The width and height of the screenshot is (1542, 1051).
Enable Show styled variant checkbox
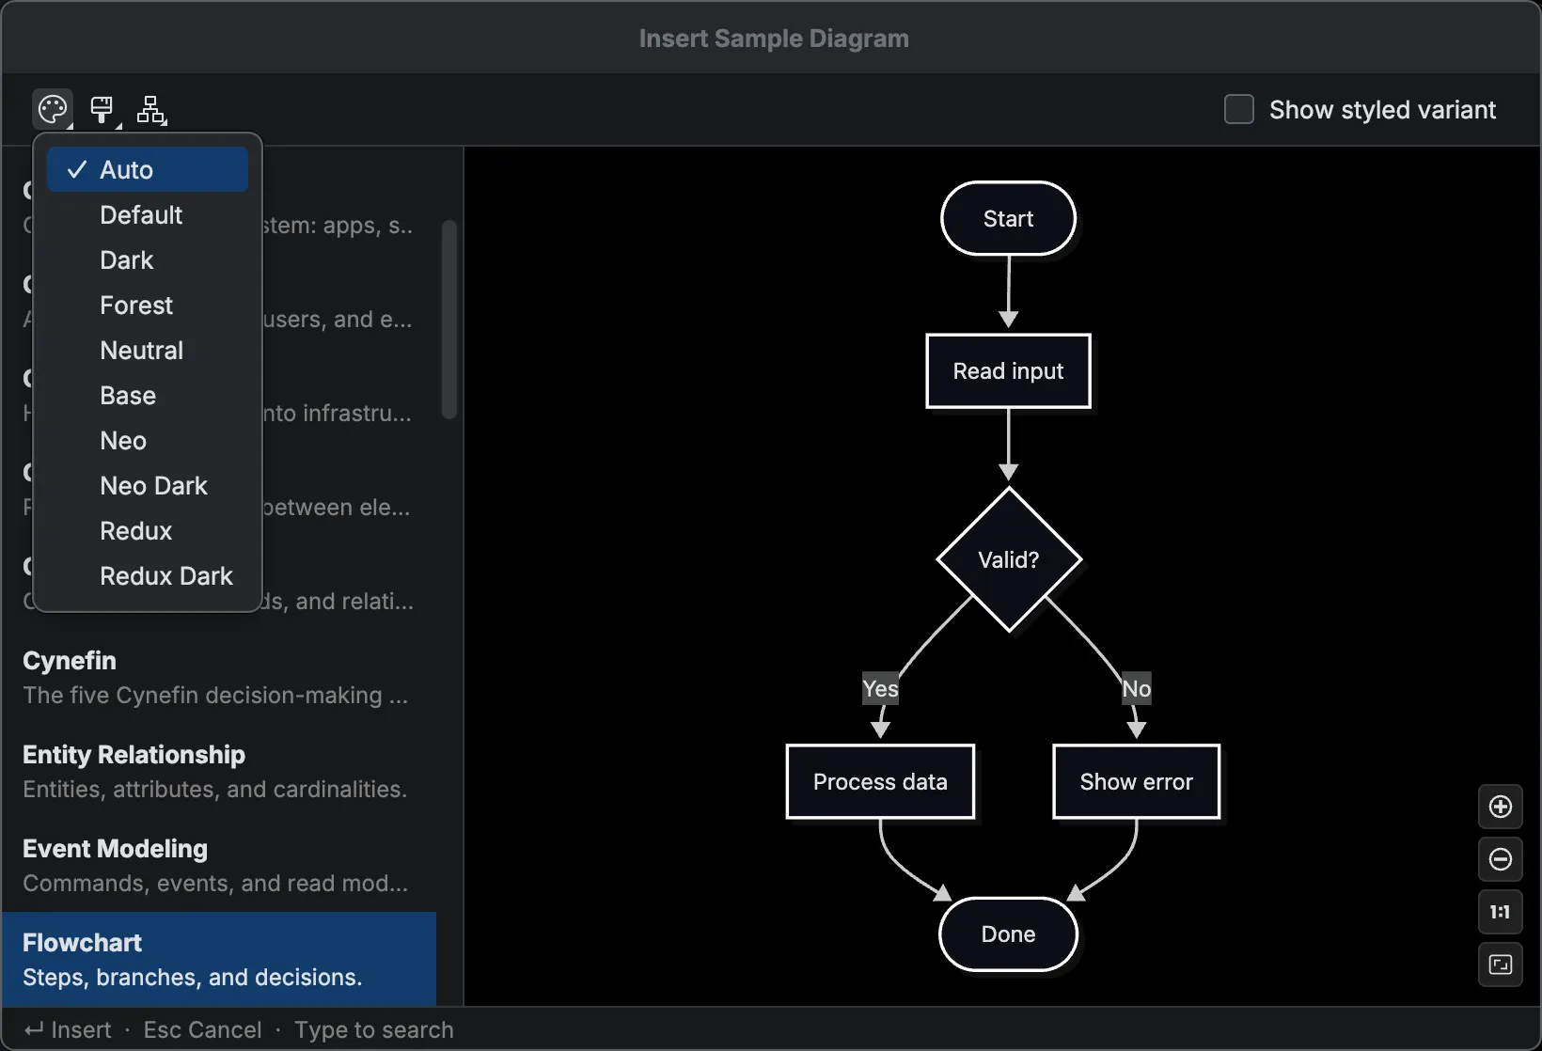click(x=1239, y=109)
